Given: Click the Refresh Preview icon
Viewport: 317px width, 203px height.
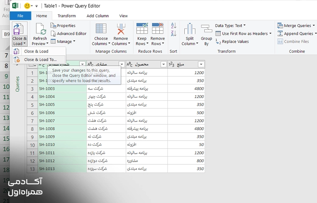Looking at the screenshot, I should click(x=40, y=29).
